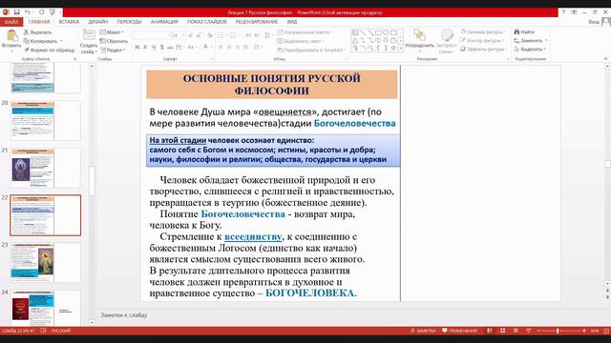Click the large Вставить paste icon
Screen dimensions: 611x343
pos(11,36)
